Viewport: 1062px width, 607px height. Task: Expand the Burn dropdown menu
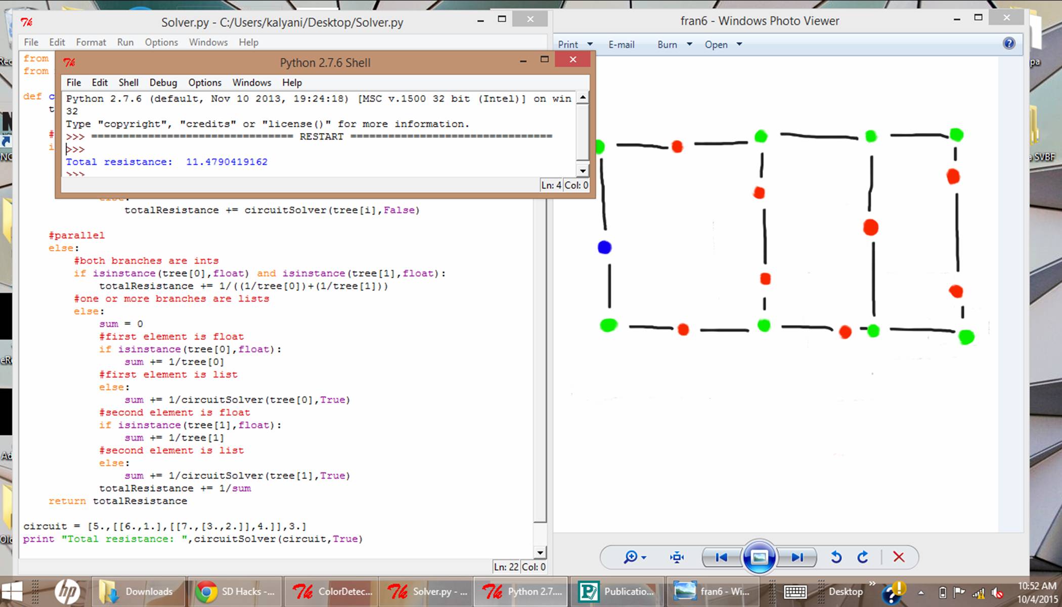[689, 45]
